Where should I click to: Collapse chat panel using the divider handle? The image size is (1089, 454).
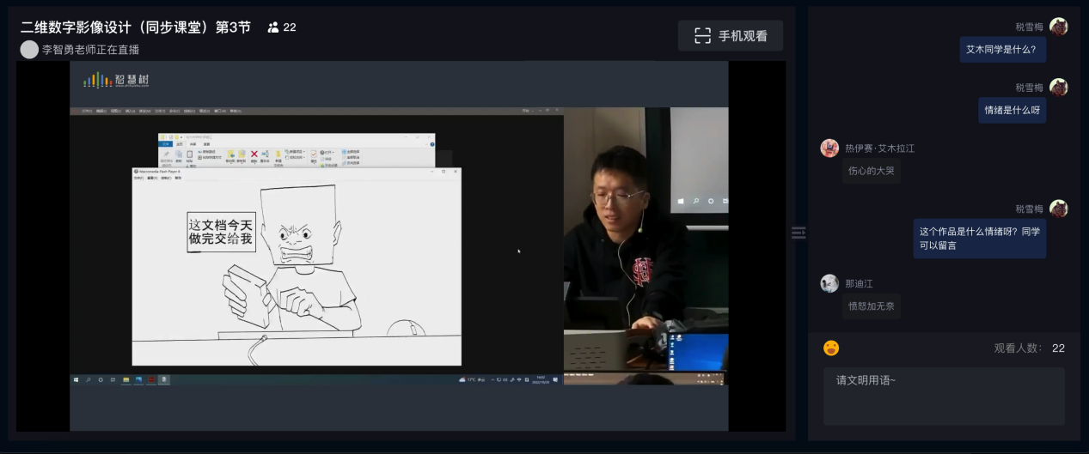798,233
